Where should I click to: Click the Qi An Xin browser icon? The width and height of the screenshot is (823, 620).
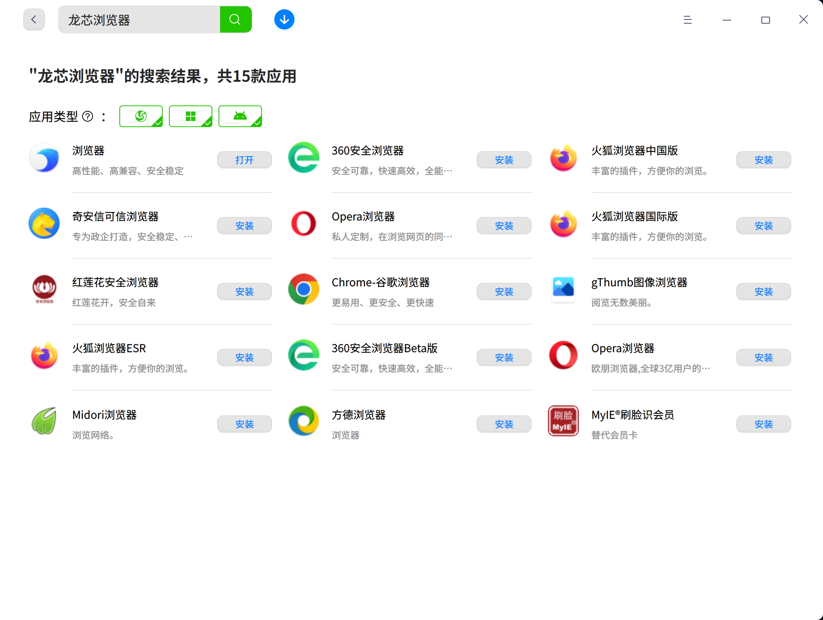pos(44,223)
